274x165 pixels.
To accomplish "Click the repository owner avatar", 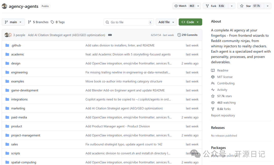I will pos(5,6).
